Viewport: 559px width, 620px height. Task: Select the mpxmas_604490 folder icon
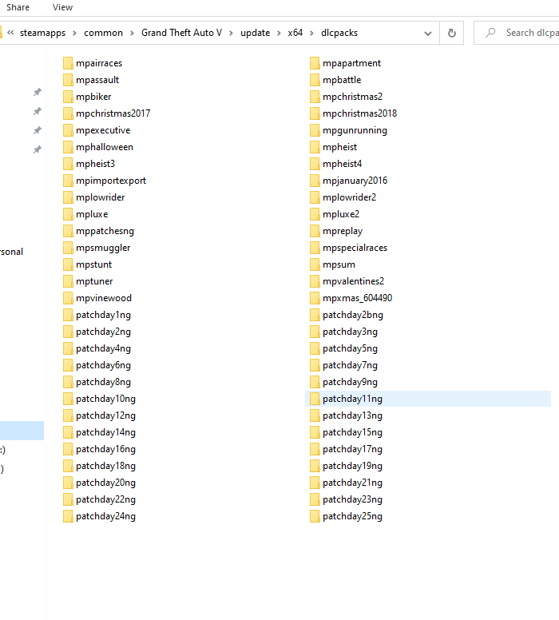coord(315,298)
